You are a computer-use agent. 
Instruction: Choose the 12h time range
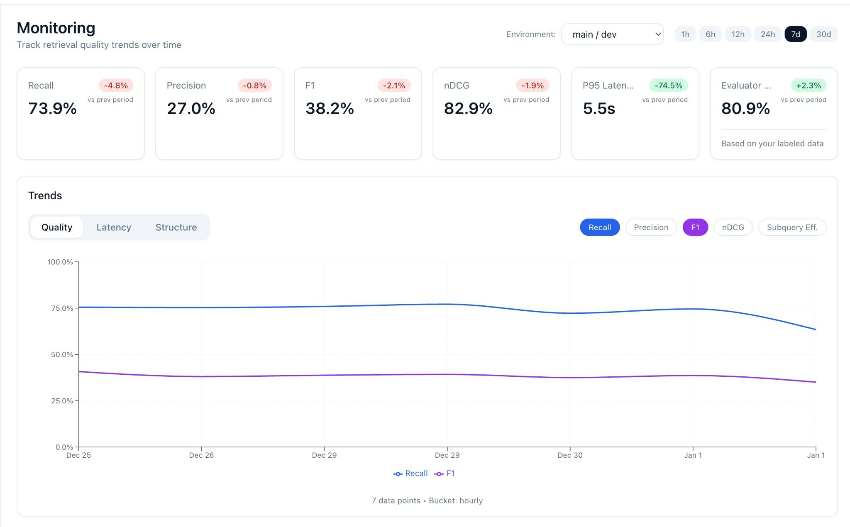[738, 34]
